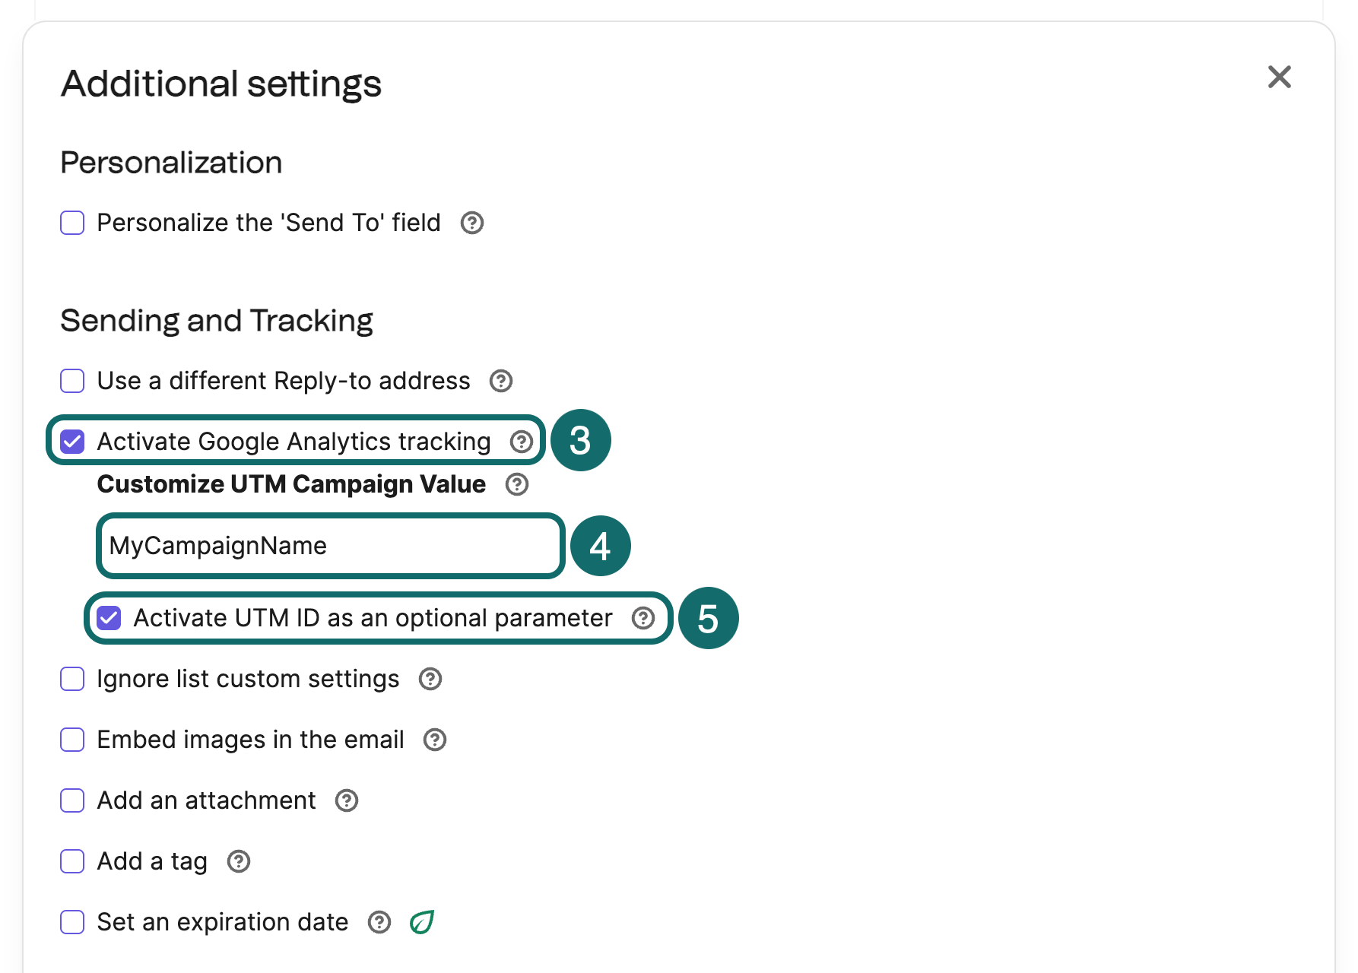This screenshot has width=1358, height=973.
Task: Open help for Ignore list custom settings
Action: click(430, 679)
